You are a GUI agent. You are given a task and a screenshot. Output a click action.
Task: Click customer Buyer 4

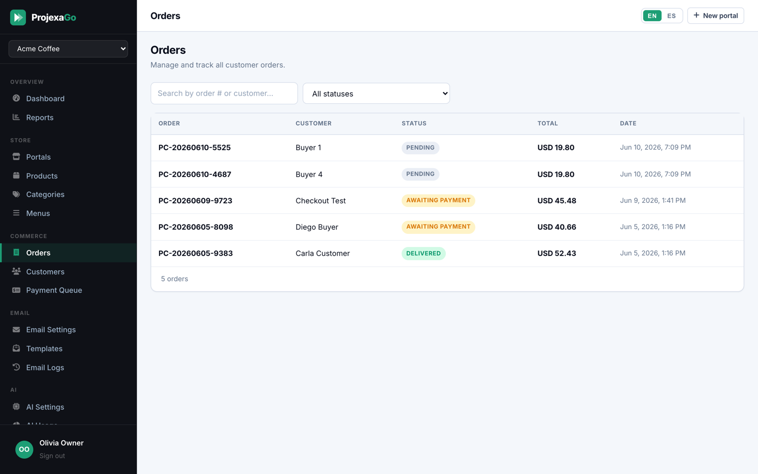click(309, 174)
